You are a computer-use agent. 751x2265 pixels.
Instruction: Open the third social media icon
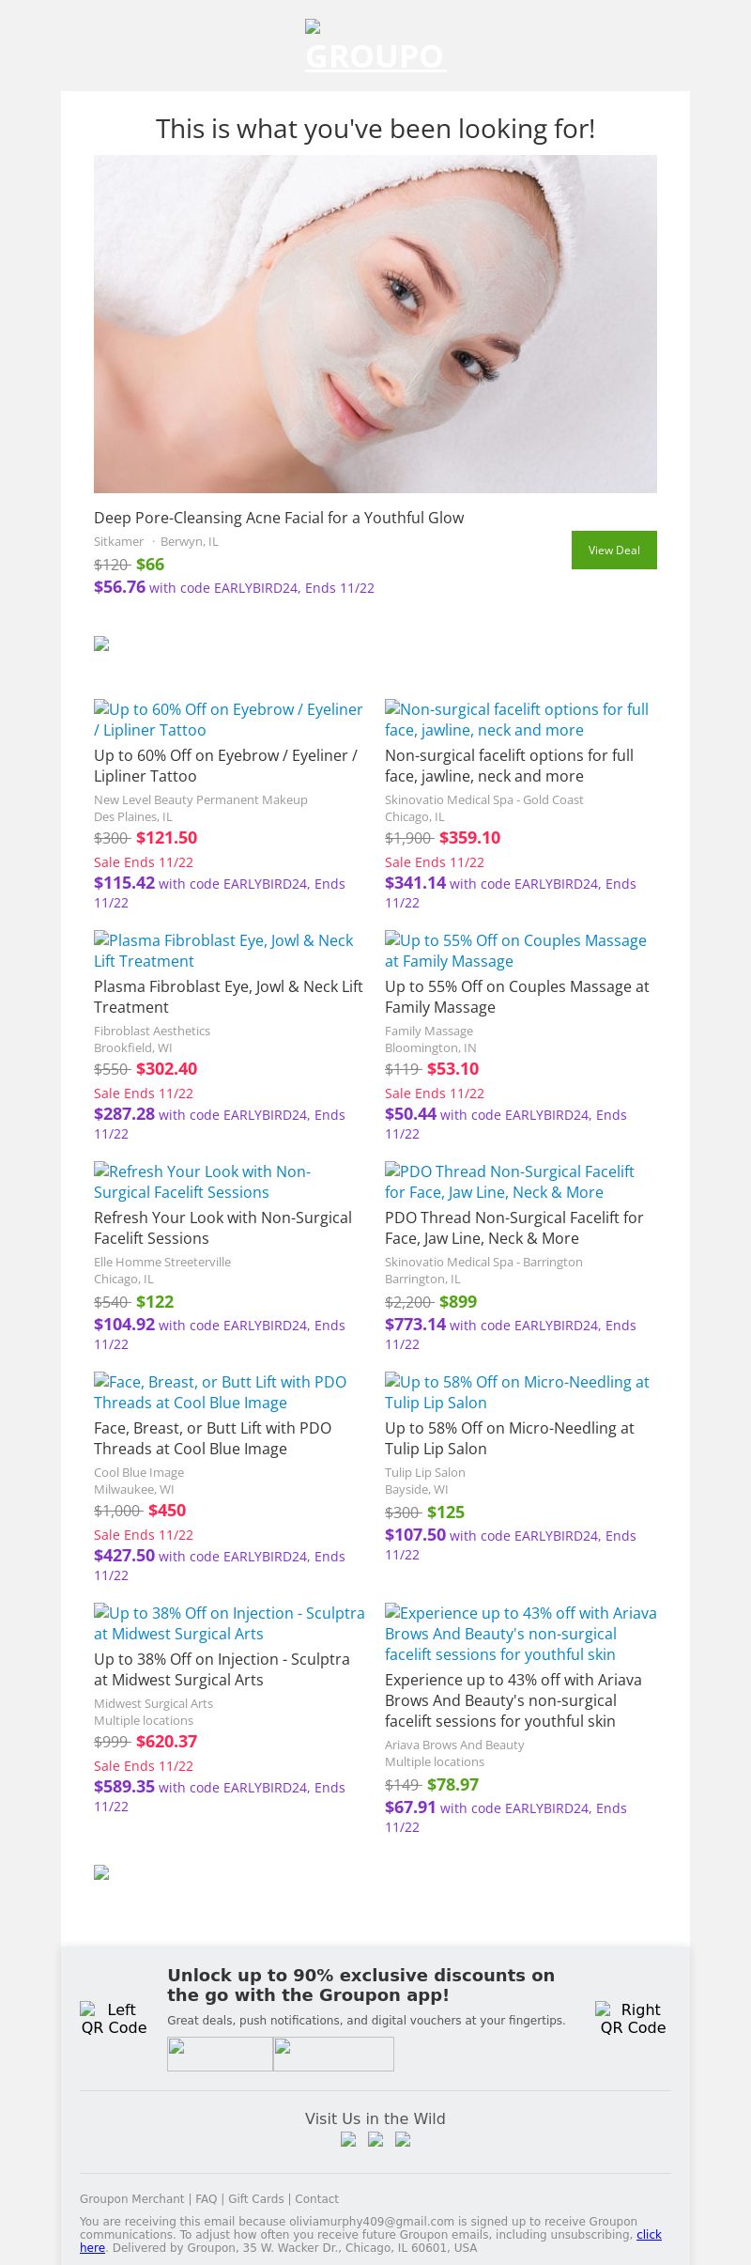[x=403, y=2140]
